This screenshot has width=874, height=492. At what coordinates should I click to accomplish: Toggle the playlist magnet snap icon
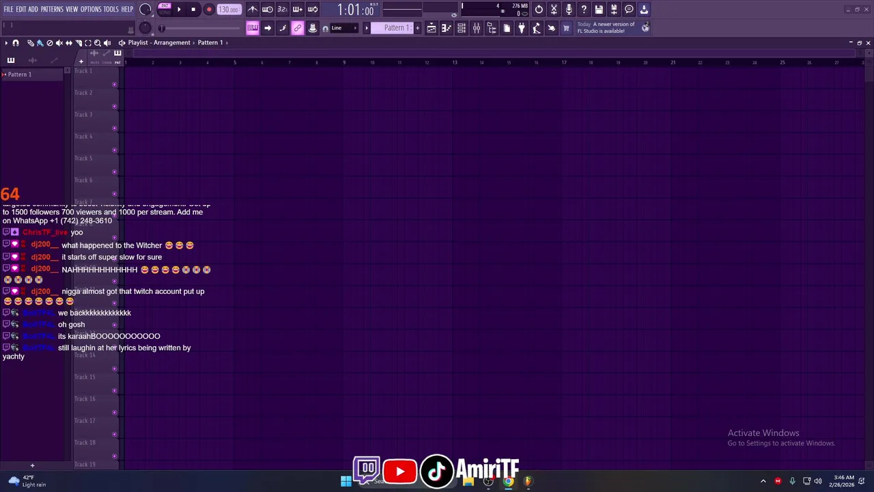(x=16, y=43)
